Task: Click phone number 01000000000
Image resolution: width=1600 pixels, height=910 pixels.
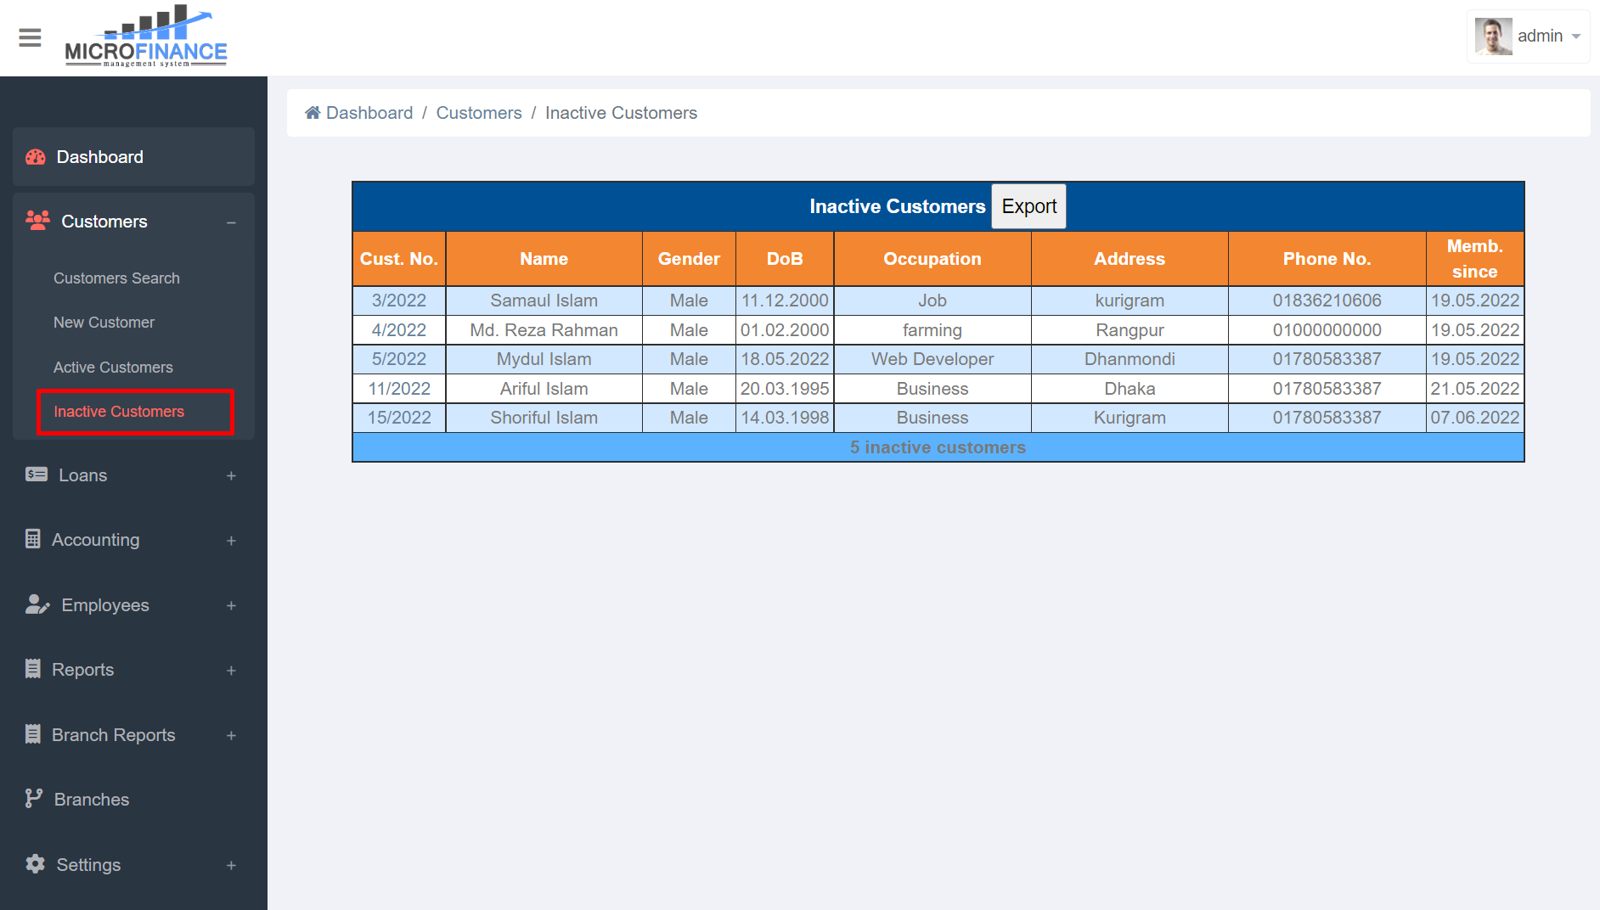Action: click(x=1327, y=330)
